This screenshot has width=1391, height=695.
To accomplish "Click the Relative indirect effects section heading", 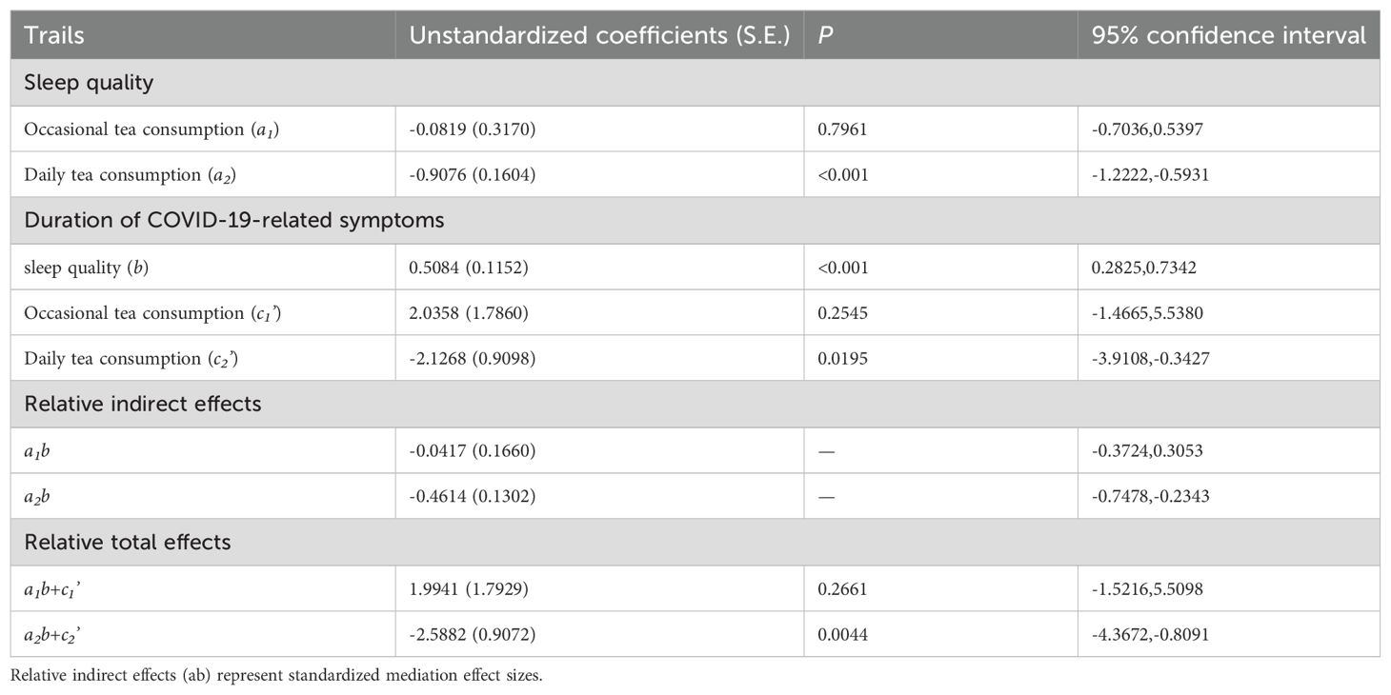I will pyautogui.click(x=142, y=404).
